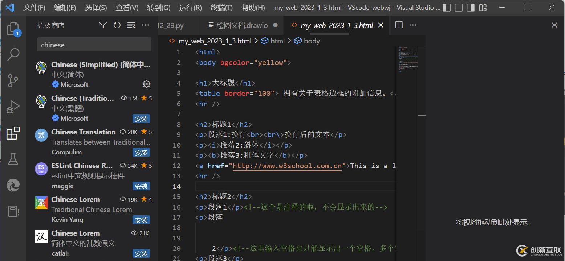Click the VS Code logo icon
The width and height of the screenshot is (565, 261).
(10, 7)
